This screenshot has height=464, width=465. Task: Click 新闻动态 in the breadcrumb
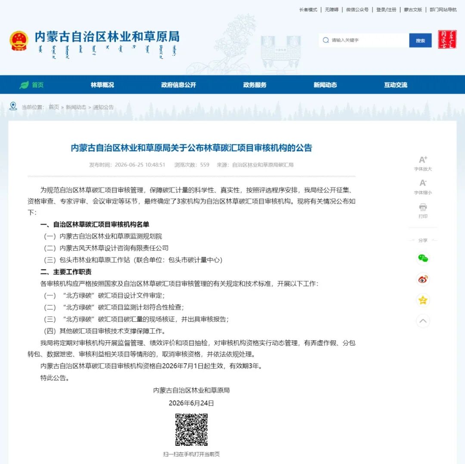pos(76,107)
